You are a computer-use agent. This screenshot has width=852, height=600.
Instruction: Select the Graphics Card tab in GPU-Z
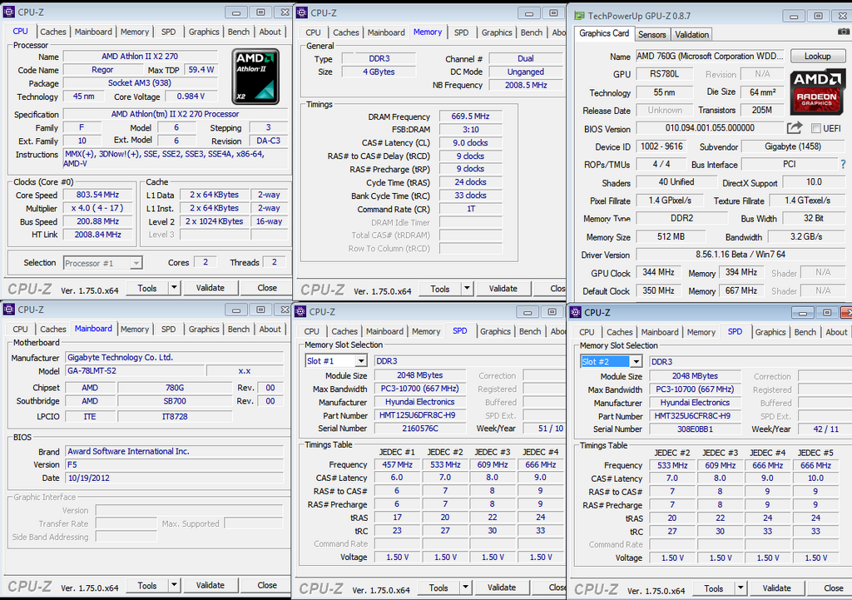pyautogui.click(x=604, y=33)
